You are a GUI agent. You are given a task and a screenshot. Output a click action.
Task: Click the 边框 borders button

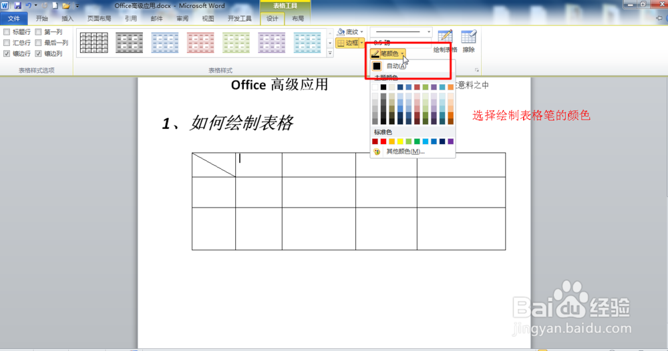(347, 43)
